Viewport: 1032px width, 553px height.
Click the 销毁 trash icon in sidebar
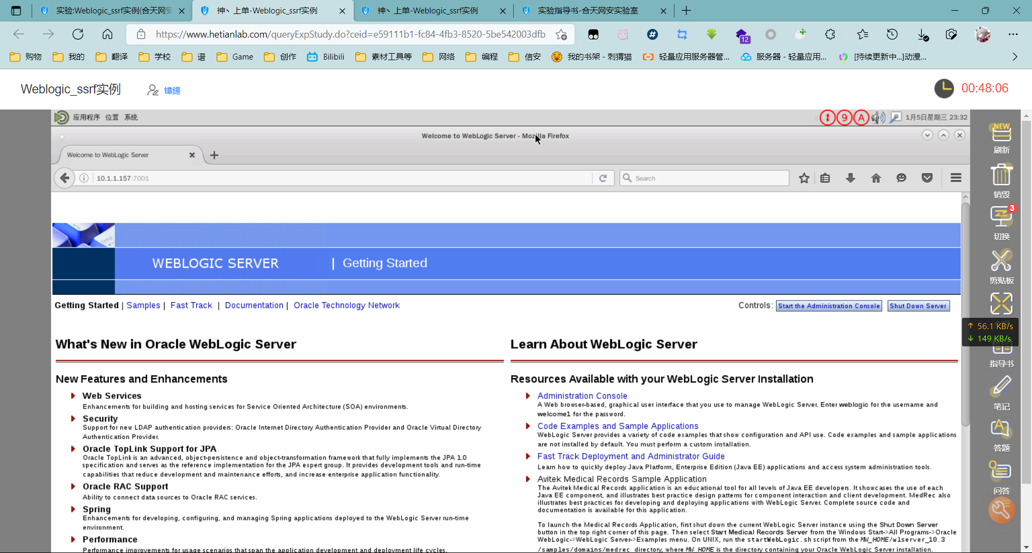[x=1001, y=175]
